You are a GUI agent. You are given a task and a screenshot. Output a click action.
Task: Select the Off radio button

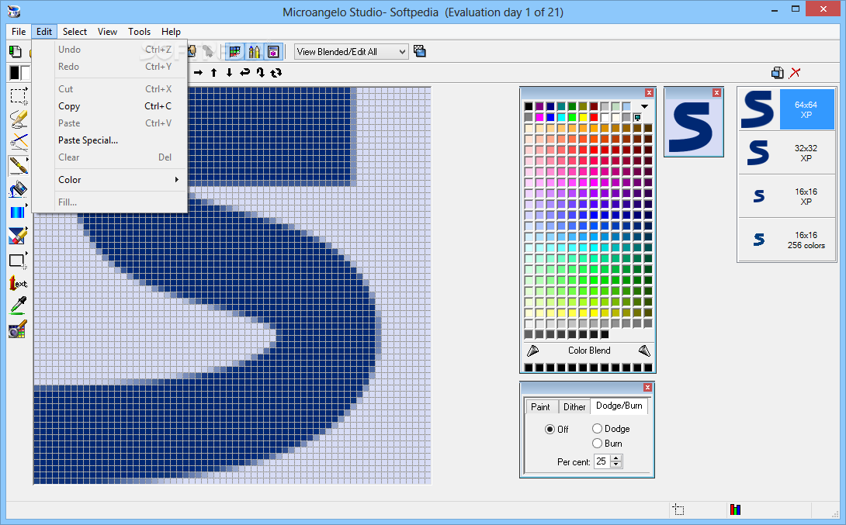coord(550,429)
